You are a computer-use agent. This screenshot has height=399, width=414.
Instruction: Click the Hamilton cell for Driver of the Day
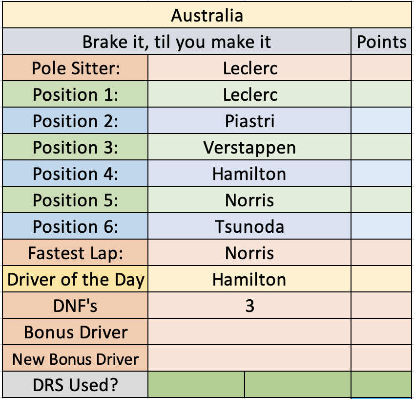[249, 279]
